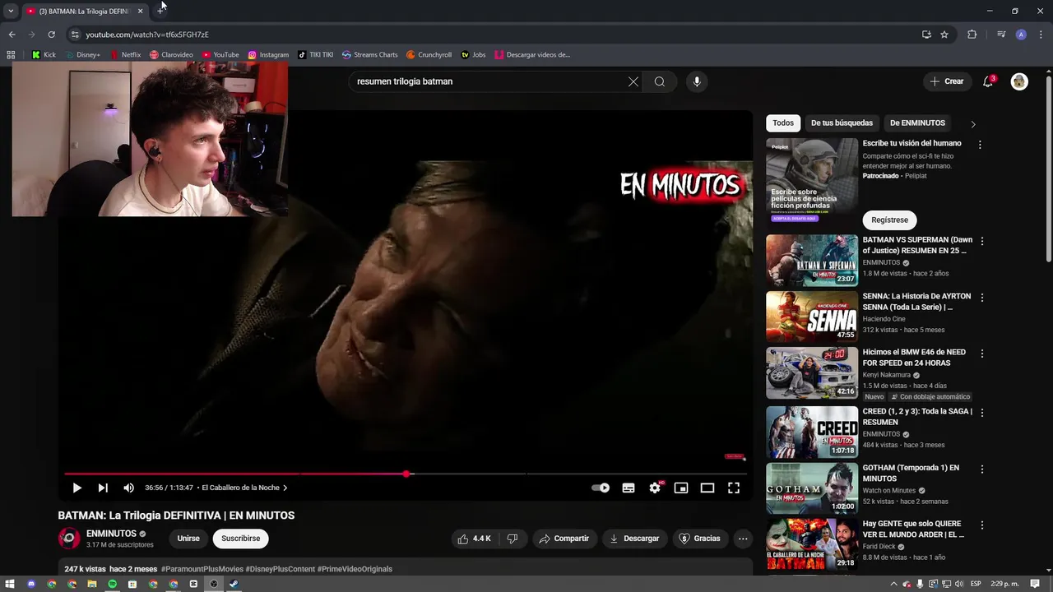Like the video with 4.4 K likes
1053x592 pixels.
point(475,539)
